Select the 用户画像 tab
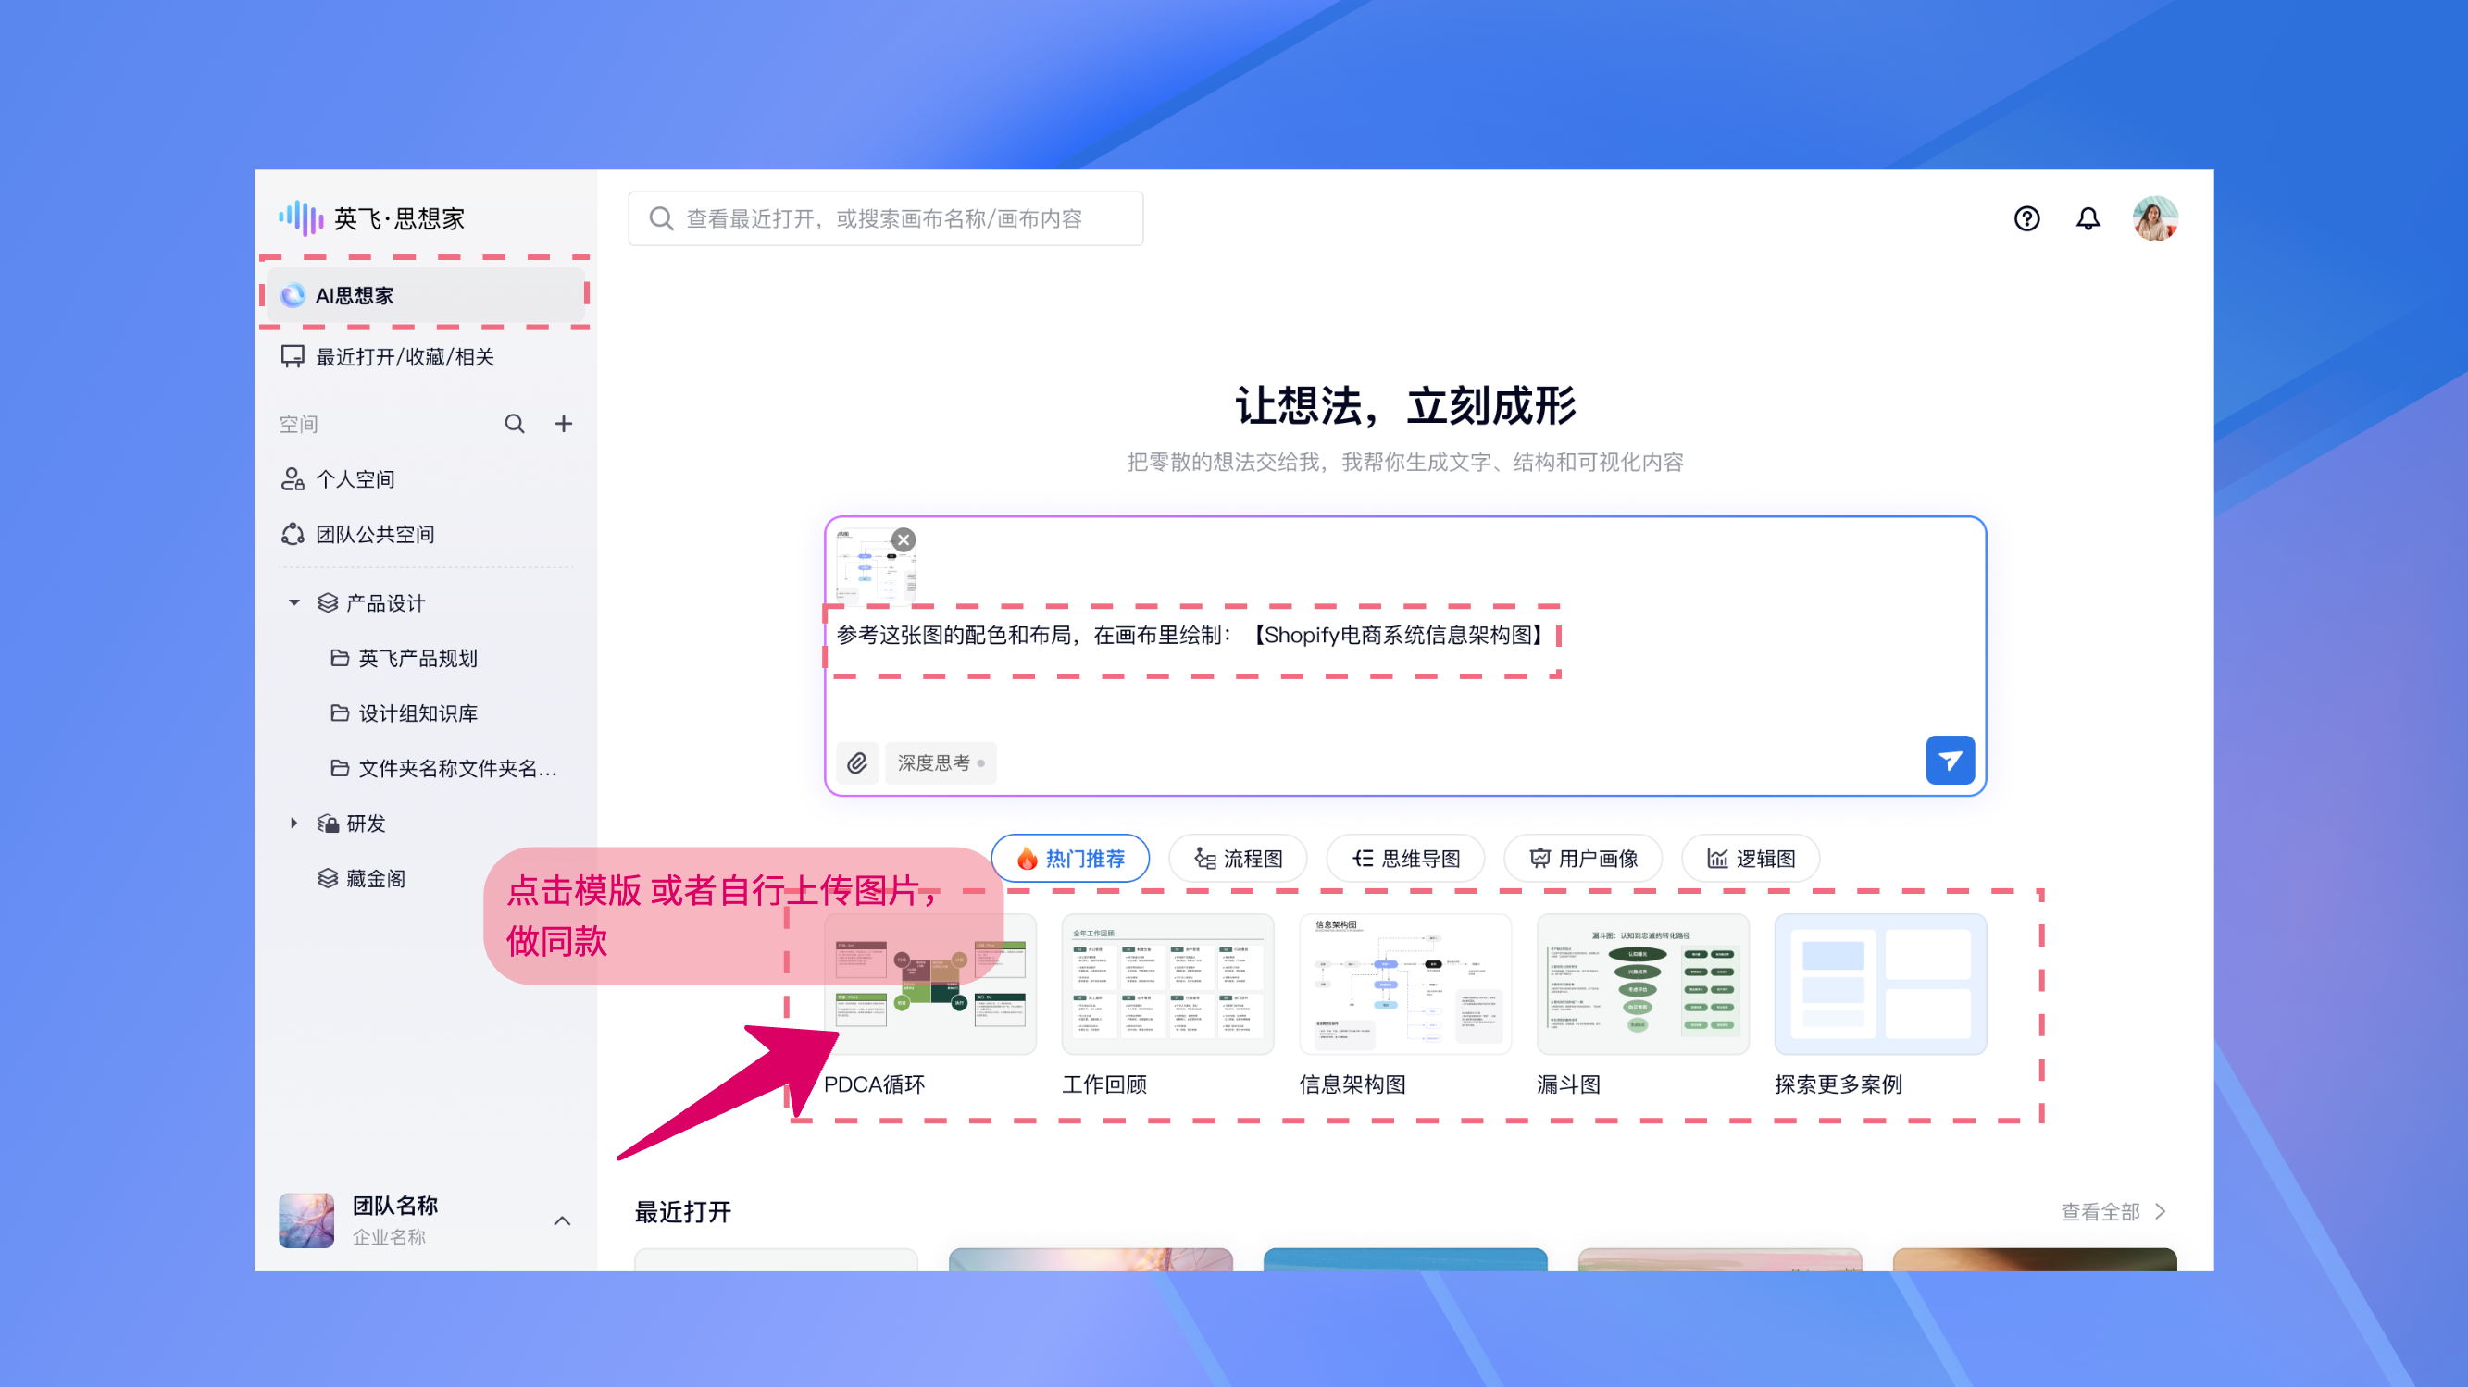This screenshot has width=2468, height=1387. (1583, 859)
